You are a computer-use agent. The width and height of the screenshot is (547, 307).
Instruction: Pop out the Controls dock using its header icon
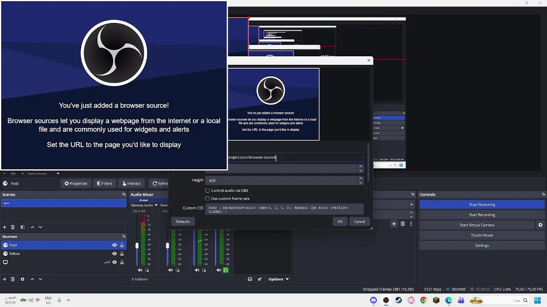pos(544,194)
